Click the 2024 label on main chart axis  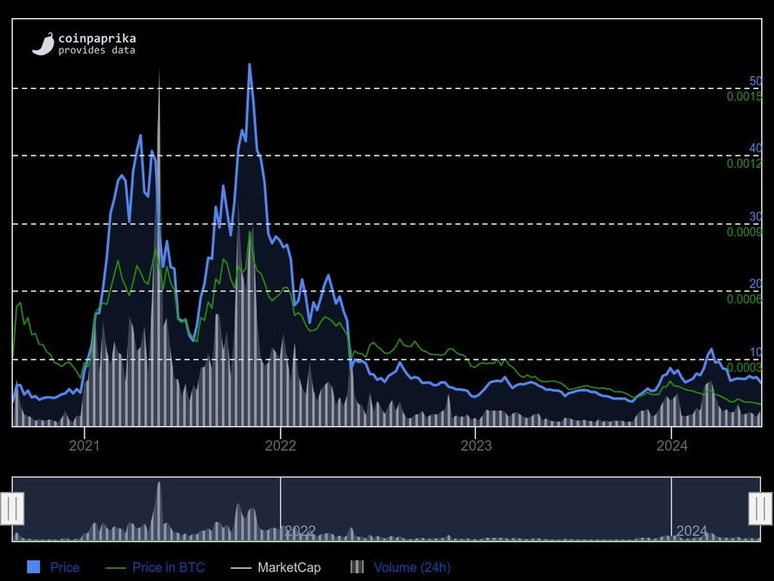672,446
